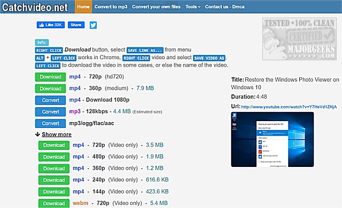This screenshot has width=342, height=208.
Task: Convert to mp3 128kbps 4.4 MB
Action: [x=50, y=112]
